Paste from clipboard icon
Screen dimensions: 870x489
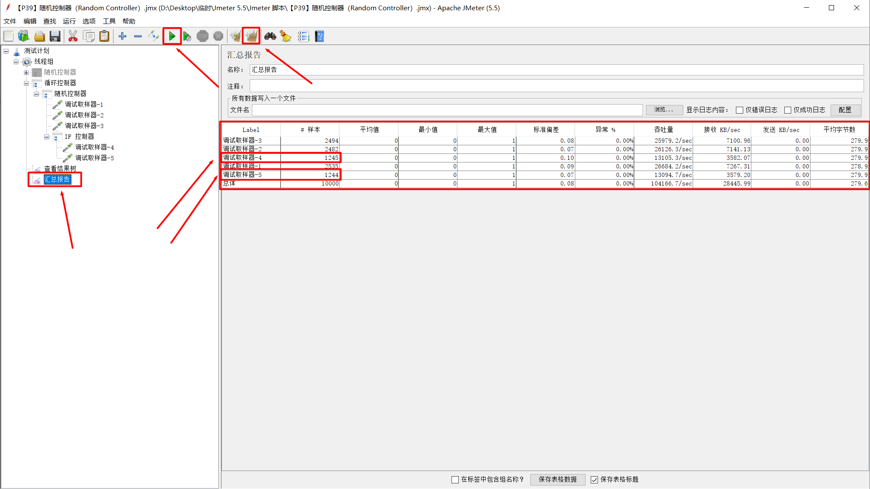pyautogui.click(x=105, y=36)
